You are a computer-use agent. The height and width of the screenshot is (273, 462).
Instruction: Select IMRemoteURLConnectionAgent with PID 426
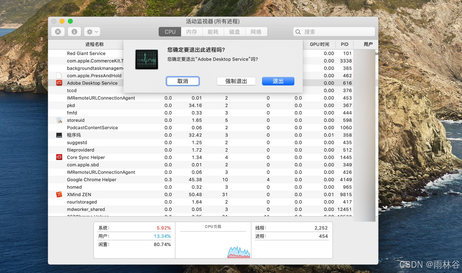(201, 172)
